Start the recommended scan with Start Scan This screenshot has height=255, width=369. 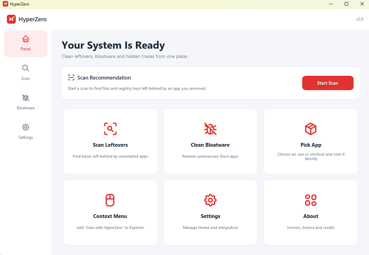[328, 83]
